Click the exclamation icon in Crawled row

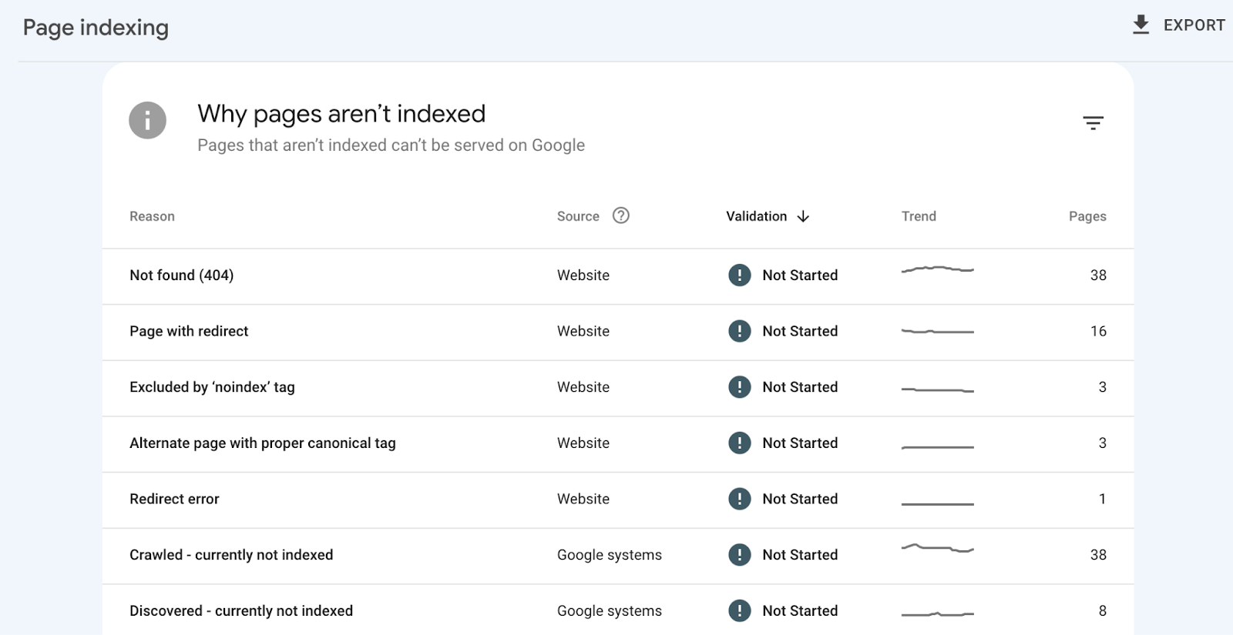pyautogui.click(x=739, y=554)
